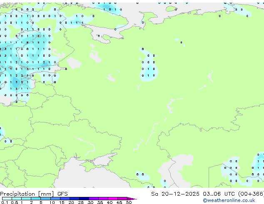The height and width of the screenshot is (204, 264).
Task: Click the 1–2 mm legend color swatch
Action: point(26,199)
